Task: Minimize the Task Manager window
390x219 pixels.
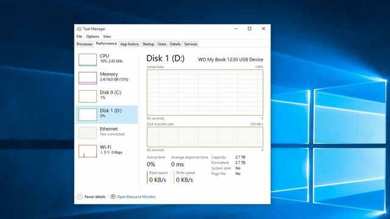Action: 236,29
